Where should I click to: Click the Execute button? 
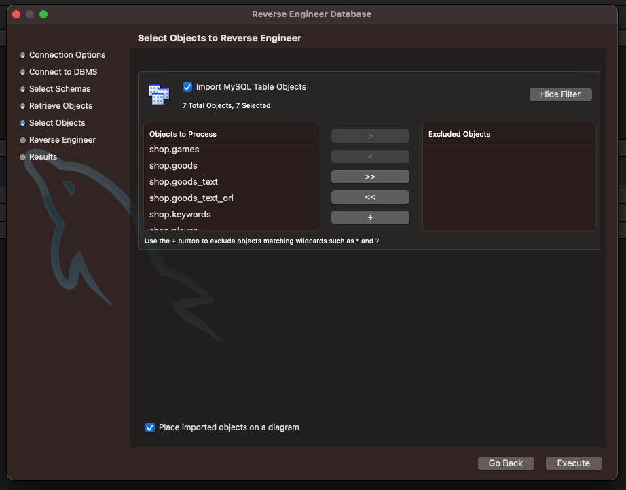(574, 463)
